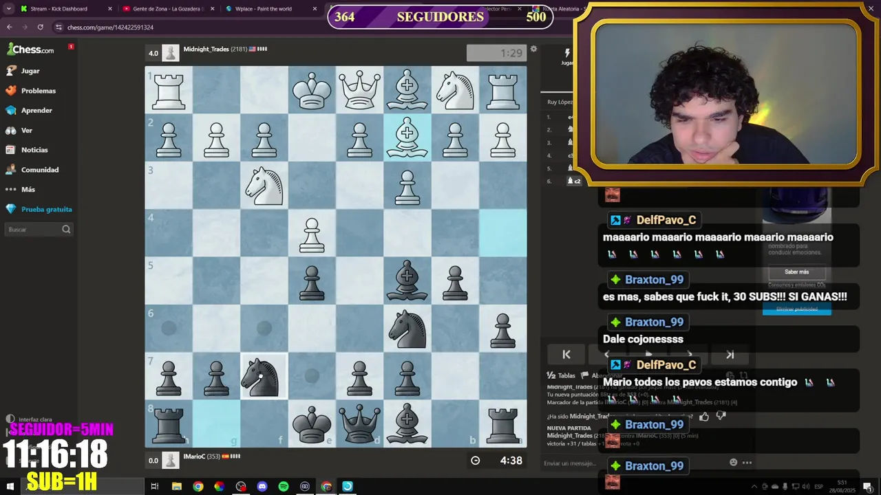Click the search magnifier icon
881x495 pixels.
66,230
